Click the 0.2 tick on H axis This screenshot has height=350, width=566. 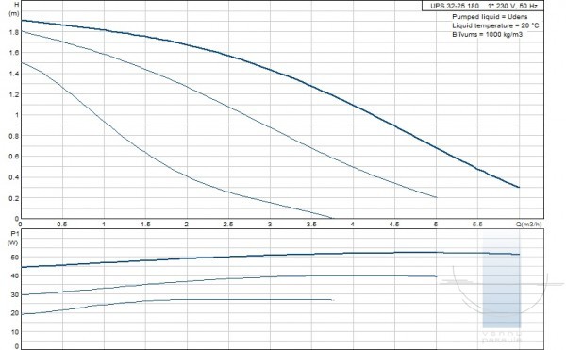tap(14, 198)
